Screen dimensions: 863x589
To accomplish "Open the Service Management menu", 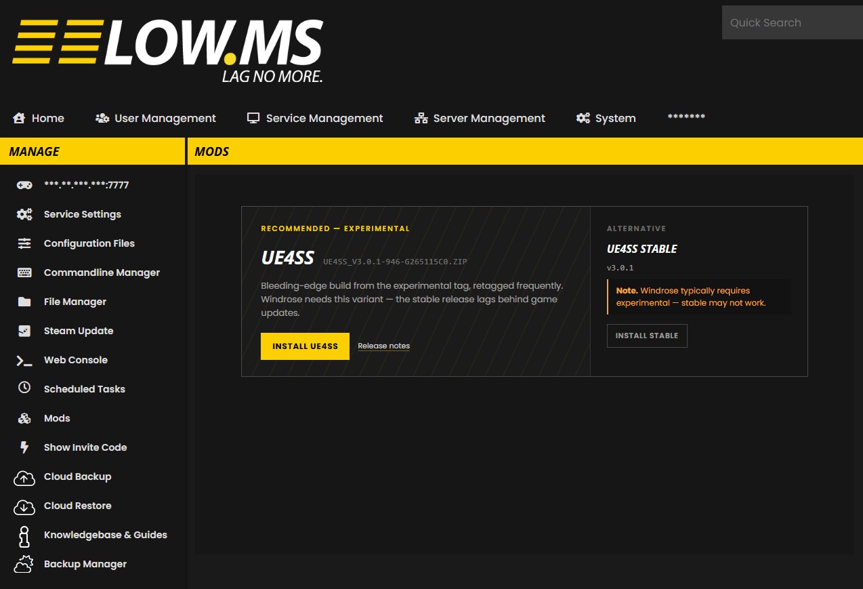I will coord(315,118).
